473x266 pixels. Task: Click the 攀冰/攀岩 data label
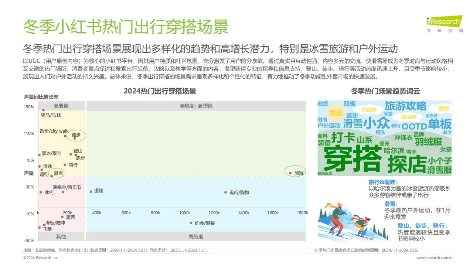[51, 153]
